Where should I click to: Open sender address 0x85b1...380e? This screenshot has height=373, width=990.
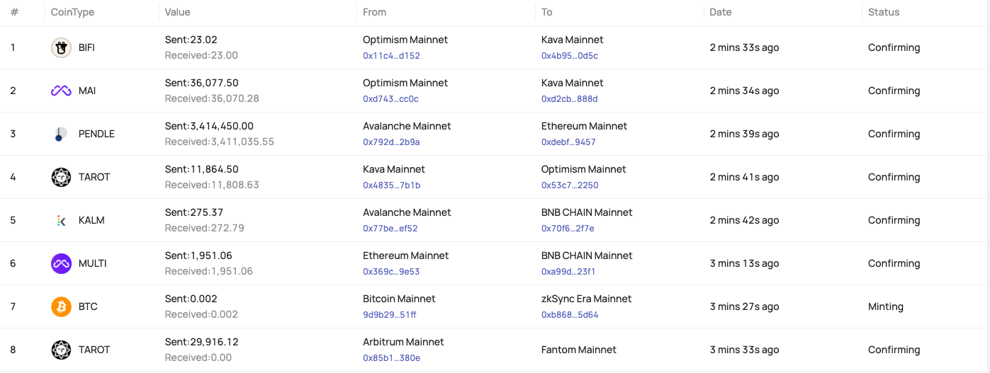pos(391,358)
